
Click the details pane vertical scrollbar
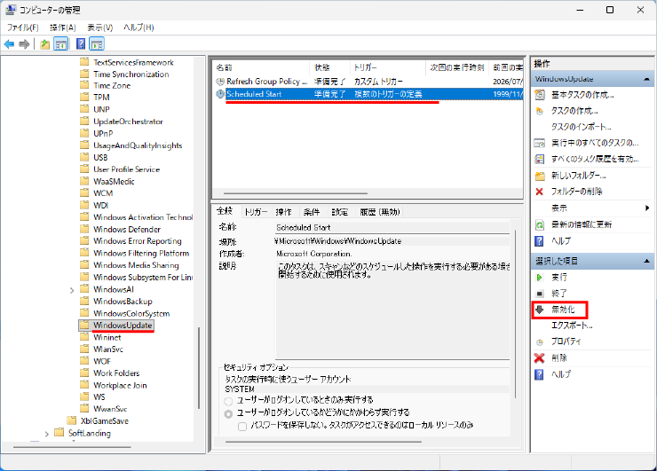pyautogui.click(x=516, y=314)
